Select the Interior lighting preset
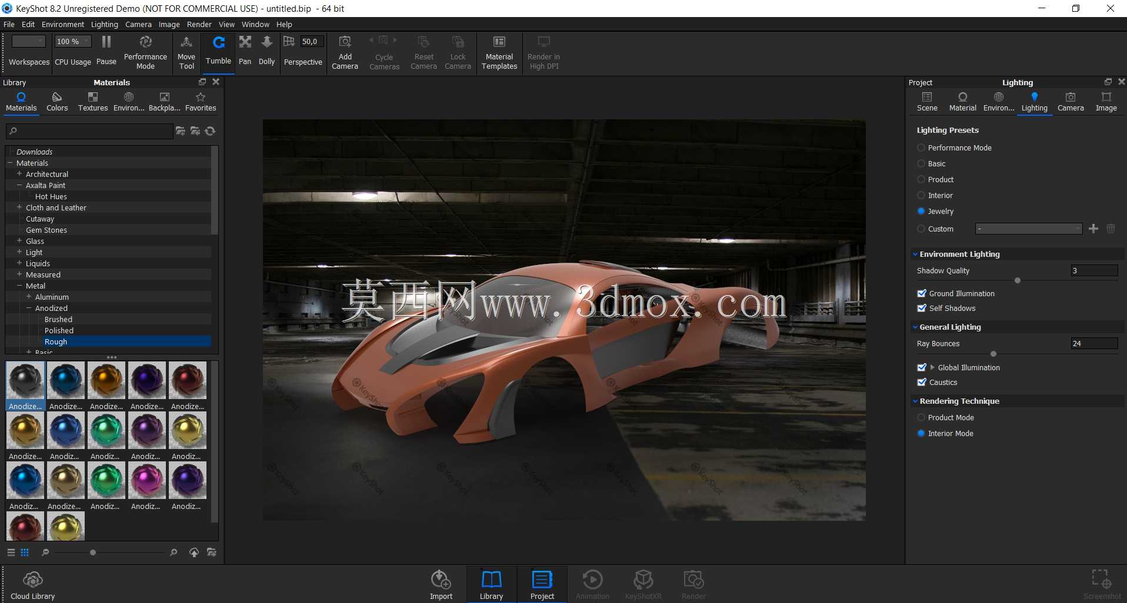1127x603 pixels. click(x=921, y=196)
